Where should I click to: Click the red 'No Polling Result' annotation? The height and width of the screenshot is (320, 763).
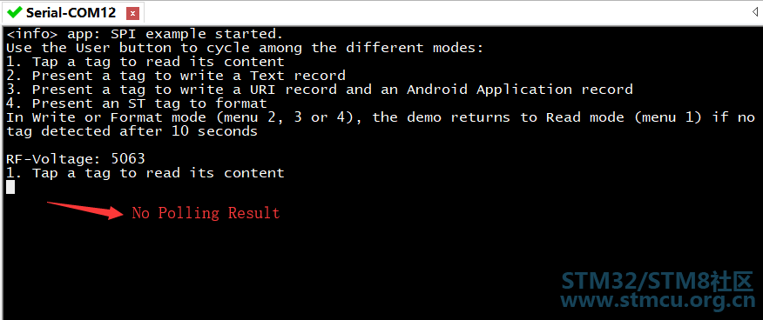(206, 213)
